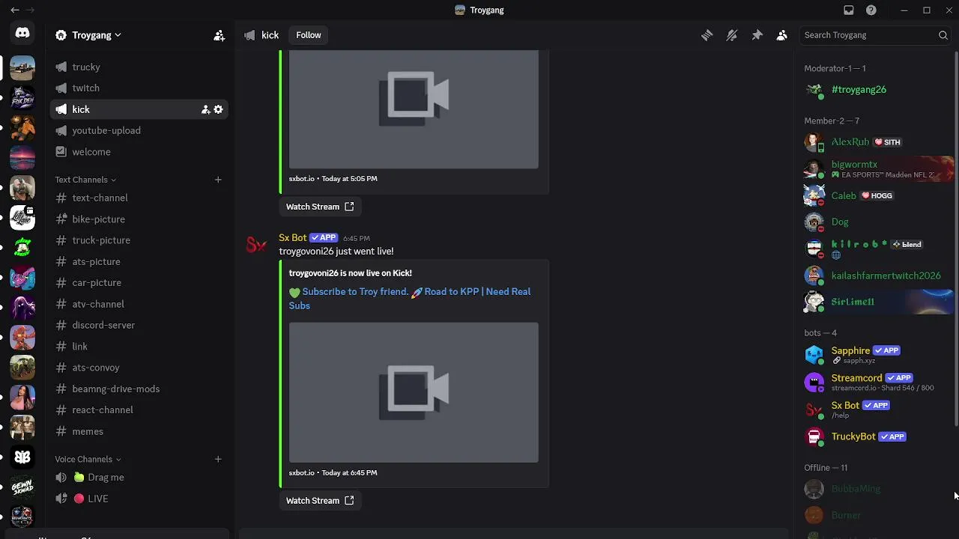The image size is (959, 539).
Task: Open Dog member profile
Action: 875,222
